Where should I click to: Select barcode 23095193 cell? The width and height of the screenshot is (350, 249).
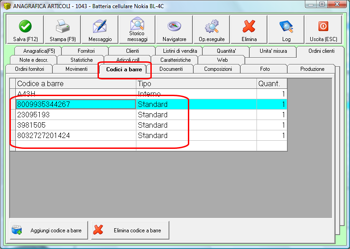(x=76, y=115)
